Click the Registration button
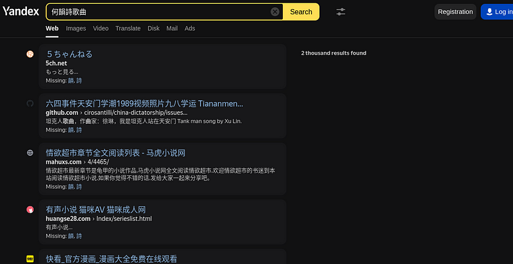 click(x=455, y=12)
